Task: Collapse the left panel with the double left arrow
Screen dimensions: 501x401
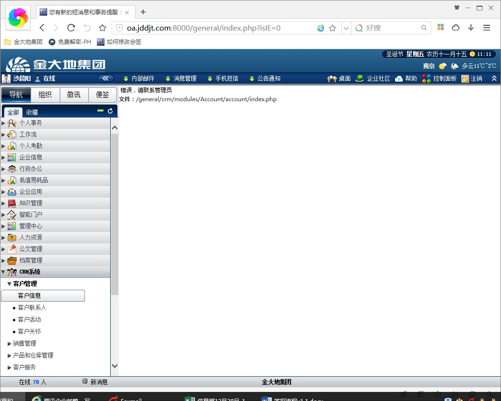Action: [x=106, y=78]
